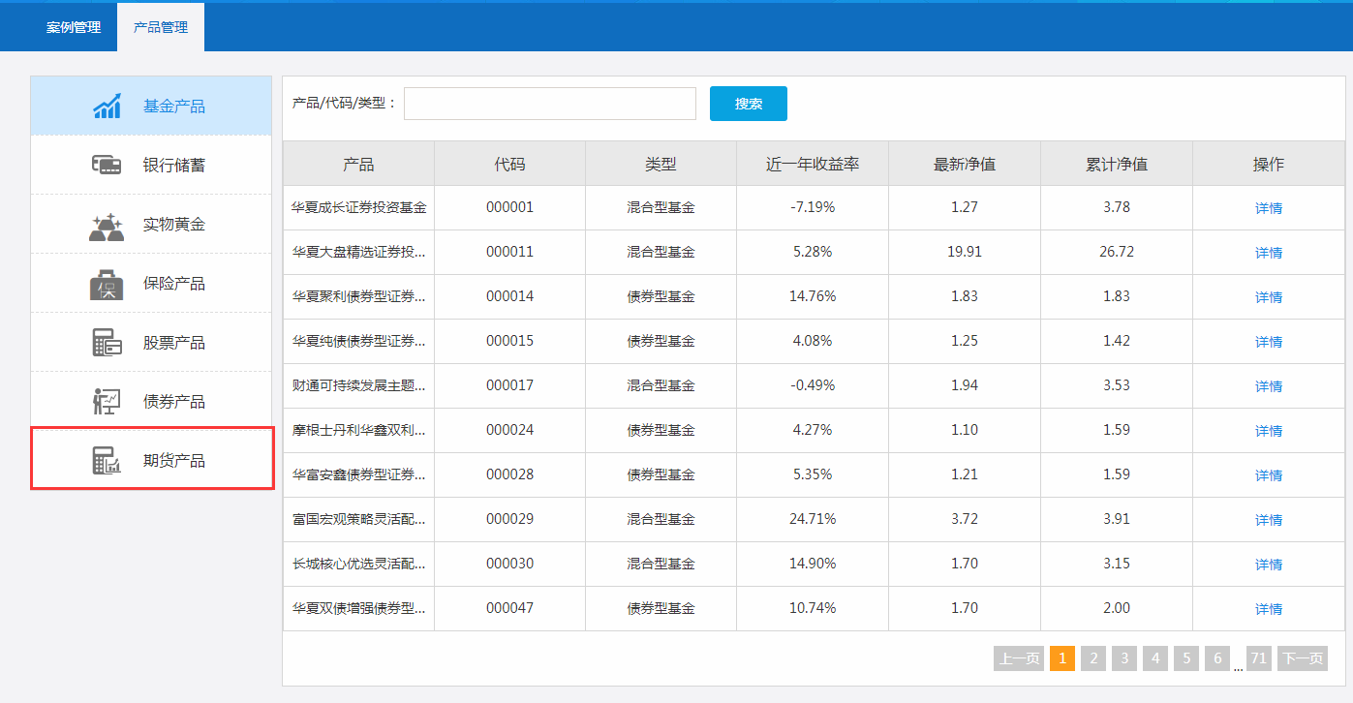Click the 下一页 next page button
The image size is (1353, 703).
(x=1302, y=659)
